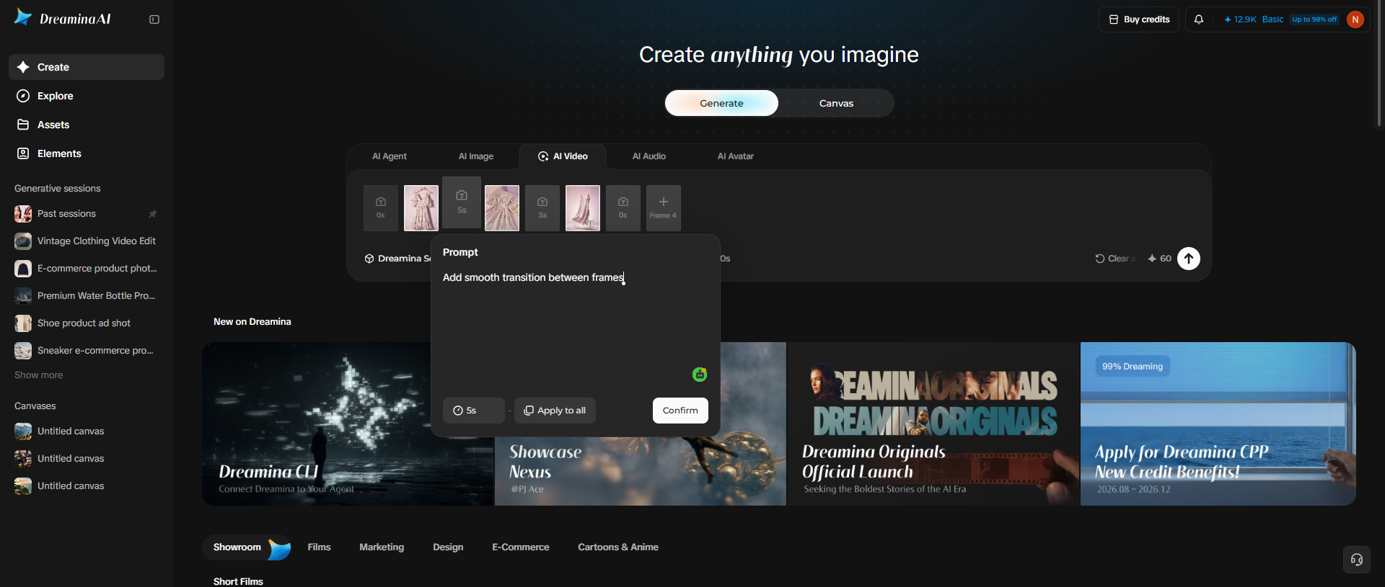Open the user profile avatar N

[x=1355, y=19]
